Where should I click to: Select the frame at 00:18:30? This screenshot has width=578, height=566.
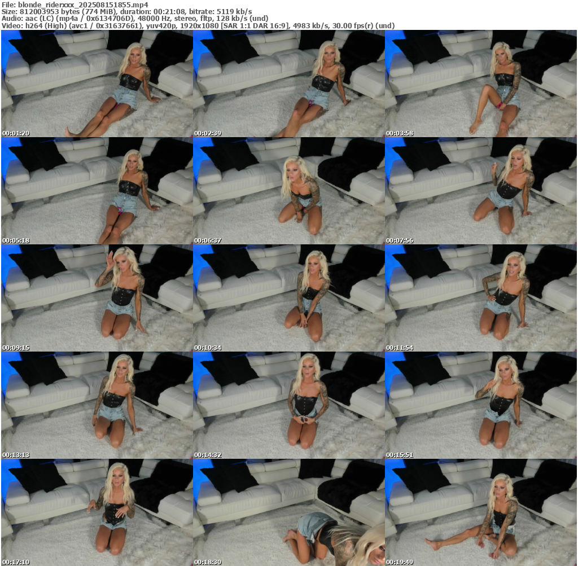coord(288,512)
